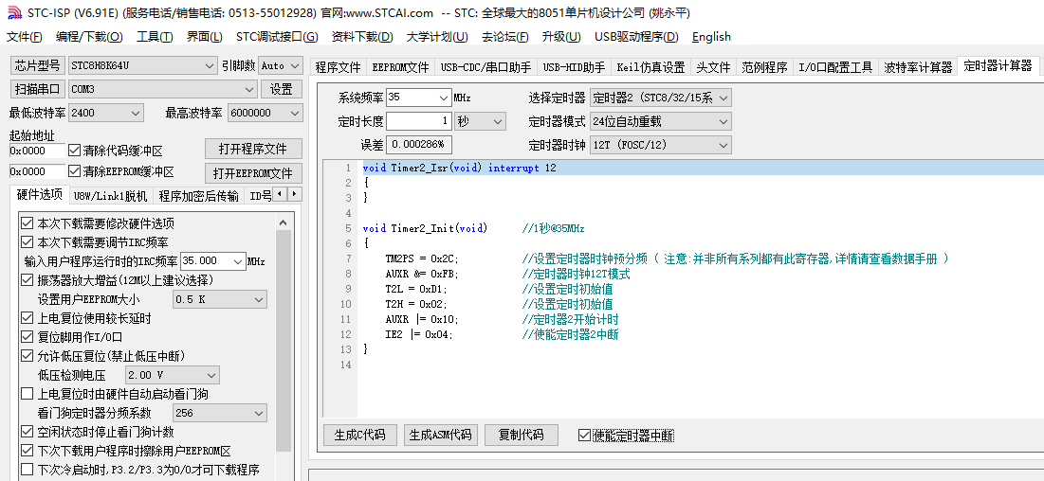Open the 界面(L) menu

click(205, 37)
